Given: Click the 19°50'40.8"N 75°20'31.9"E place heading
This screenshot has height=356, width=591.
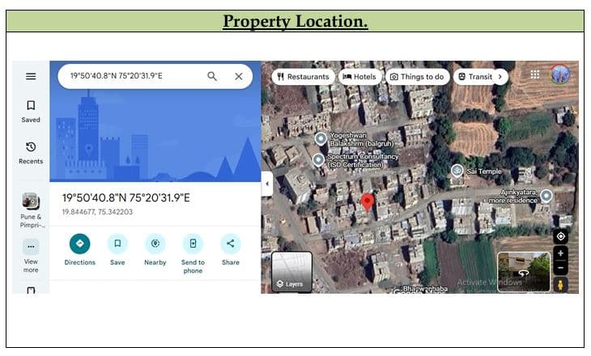Looking at the screenshot, I should pyautogui.click(x=125, y=197).
